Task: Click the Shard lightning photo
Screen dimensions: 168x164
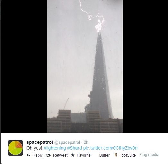Action: click(x=85, y=66)
